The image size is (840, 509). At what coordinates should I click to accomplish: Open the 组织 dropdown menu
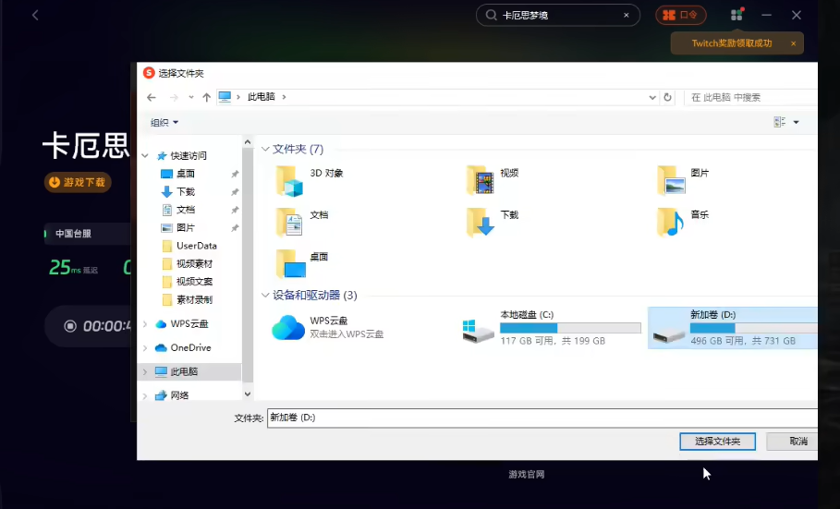click(164, 123)
